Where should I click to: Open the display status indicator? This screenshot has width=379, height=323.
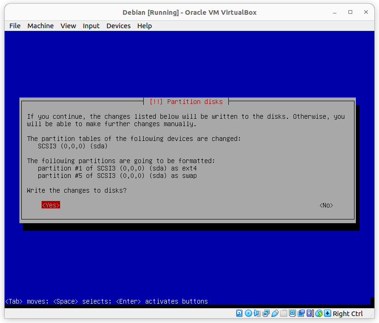pos(292,313)
